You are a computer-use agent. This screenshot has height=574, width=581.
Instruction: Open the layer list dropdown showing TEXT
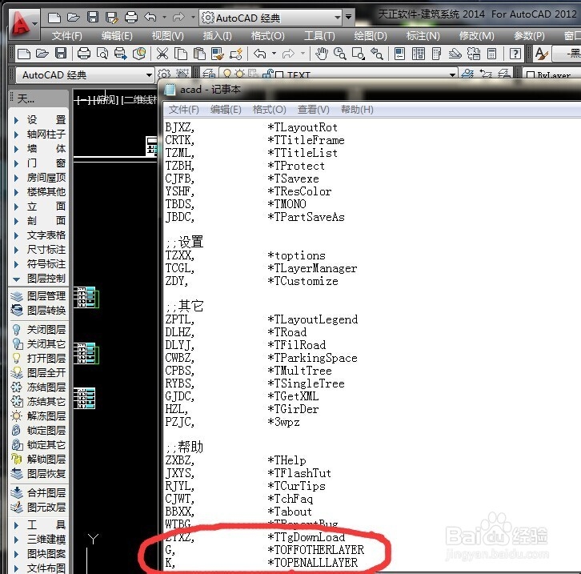click(x=452, y=74)
